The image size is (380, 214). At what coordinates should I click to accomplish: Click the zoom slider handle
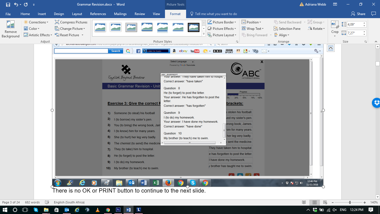pyautogui.click(x=350, y=202)
